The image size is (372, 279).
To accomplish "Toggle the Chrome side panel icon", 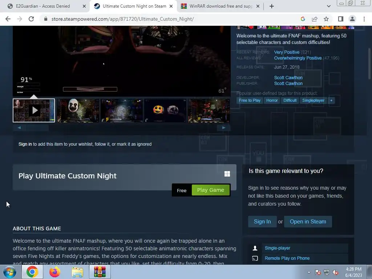I will pyautogui.click(x=341, y=19).
